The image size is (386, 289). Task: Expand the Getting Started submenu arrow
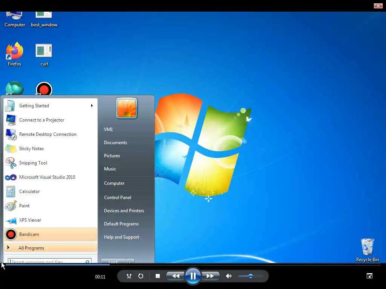(x=92, y=106)
